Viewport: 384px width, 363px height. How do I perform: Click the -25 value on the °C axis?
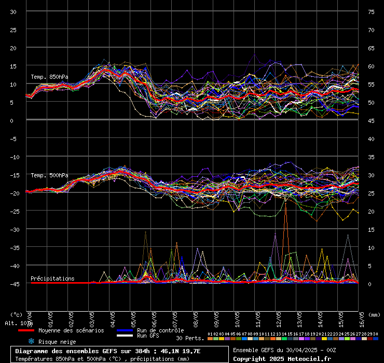point(15,212)
